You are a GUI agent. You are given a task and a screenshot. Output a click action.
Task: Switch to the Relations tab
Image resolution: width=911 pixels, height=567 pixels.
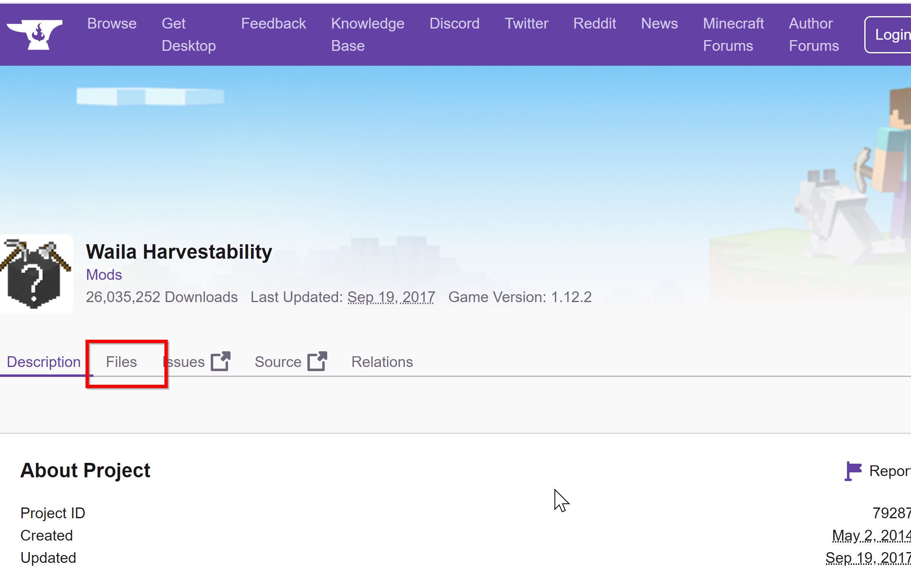(x=382, y=362)
